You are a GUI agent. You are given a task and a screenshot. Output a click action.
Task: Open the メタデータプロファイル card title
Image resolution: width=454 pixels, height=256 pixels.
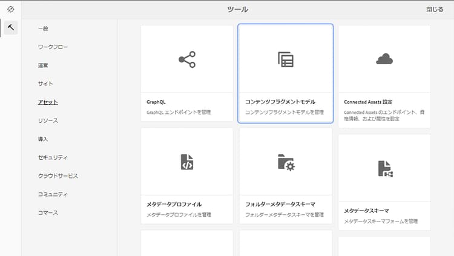point(174,205)
